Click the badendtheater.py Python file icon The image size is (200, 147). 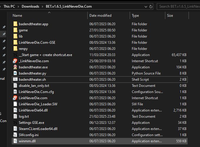15,73
